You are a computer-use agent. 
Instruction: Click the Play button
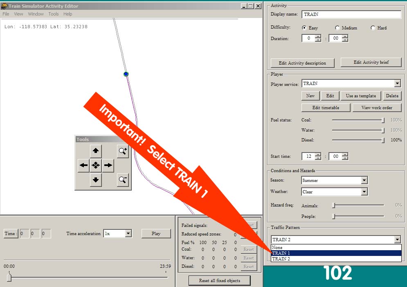(156, 233)
